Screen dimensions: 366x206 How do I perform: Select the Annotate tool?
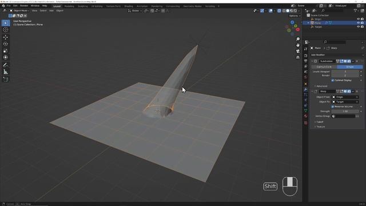pyautogui.click(x=6, y=65)
